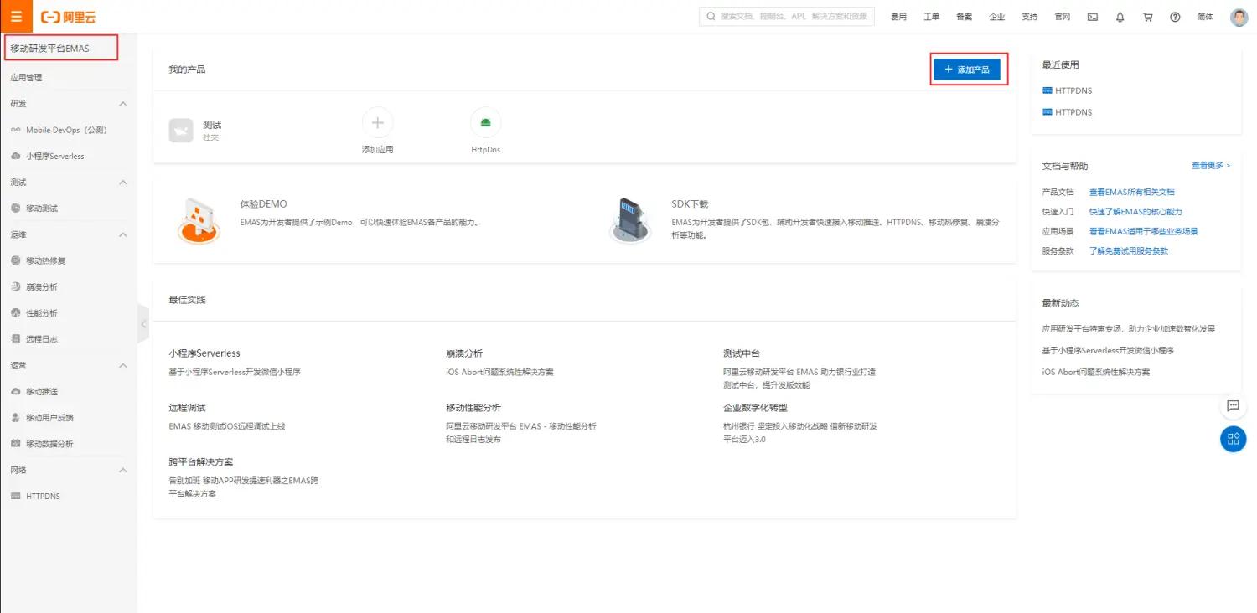Open the 查看EMAS所有相关文档 link
The image size is (1257, 613).
click(x=1130, y=192)
